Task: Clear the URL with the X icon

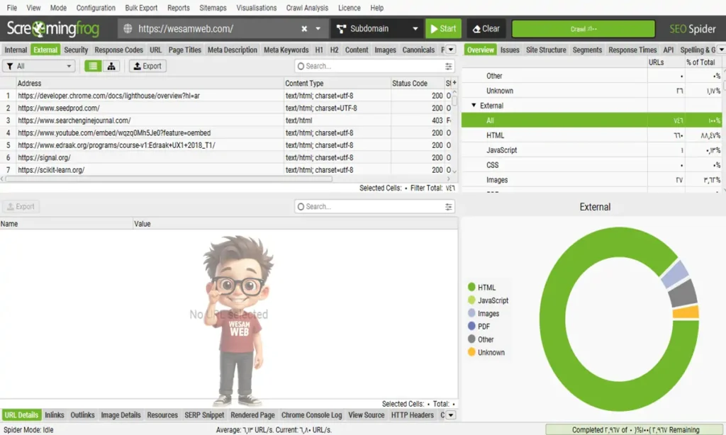Action: tap(304, 29)
